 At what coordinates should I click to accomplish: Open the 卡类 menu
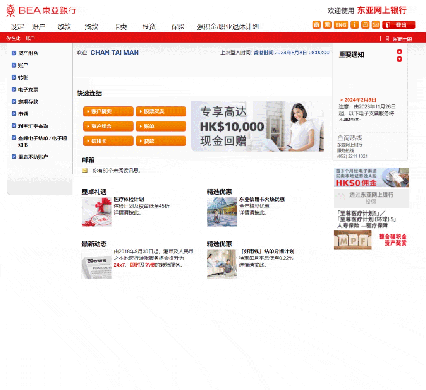(x=120, y=27)
